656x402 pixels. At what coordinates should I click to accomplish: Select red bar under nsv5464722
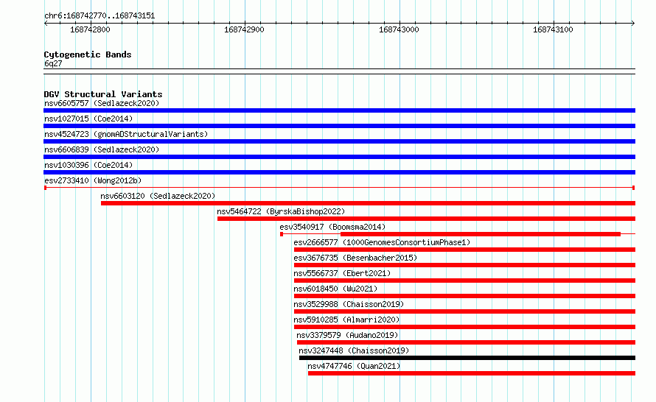click(426, 219)
